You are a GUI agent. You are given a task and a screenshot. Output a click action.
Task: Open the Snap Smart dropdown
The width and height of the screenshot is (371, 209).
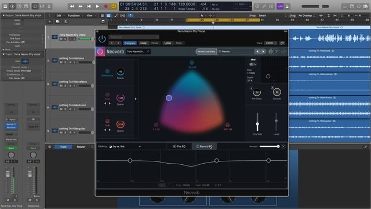[272, 16]
